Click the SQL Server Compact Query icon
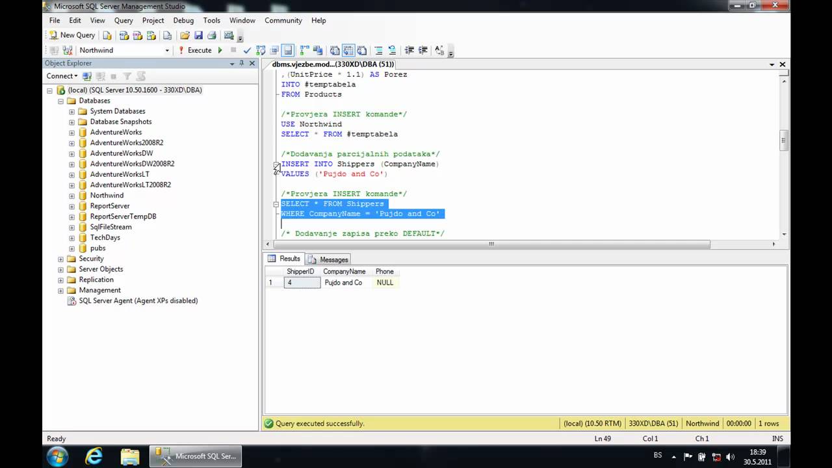Image resolution: width=832 pixels, height=468 pixels. 168,35
